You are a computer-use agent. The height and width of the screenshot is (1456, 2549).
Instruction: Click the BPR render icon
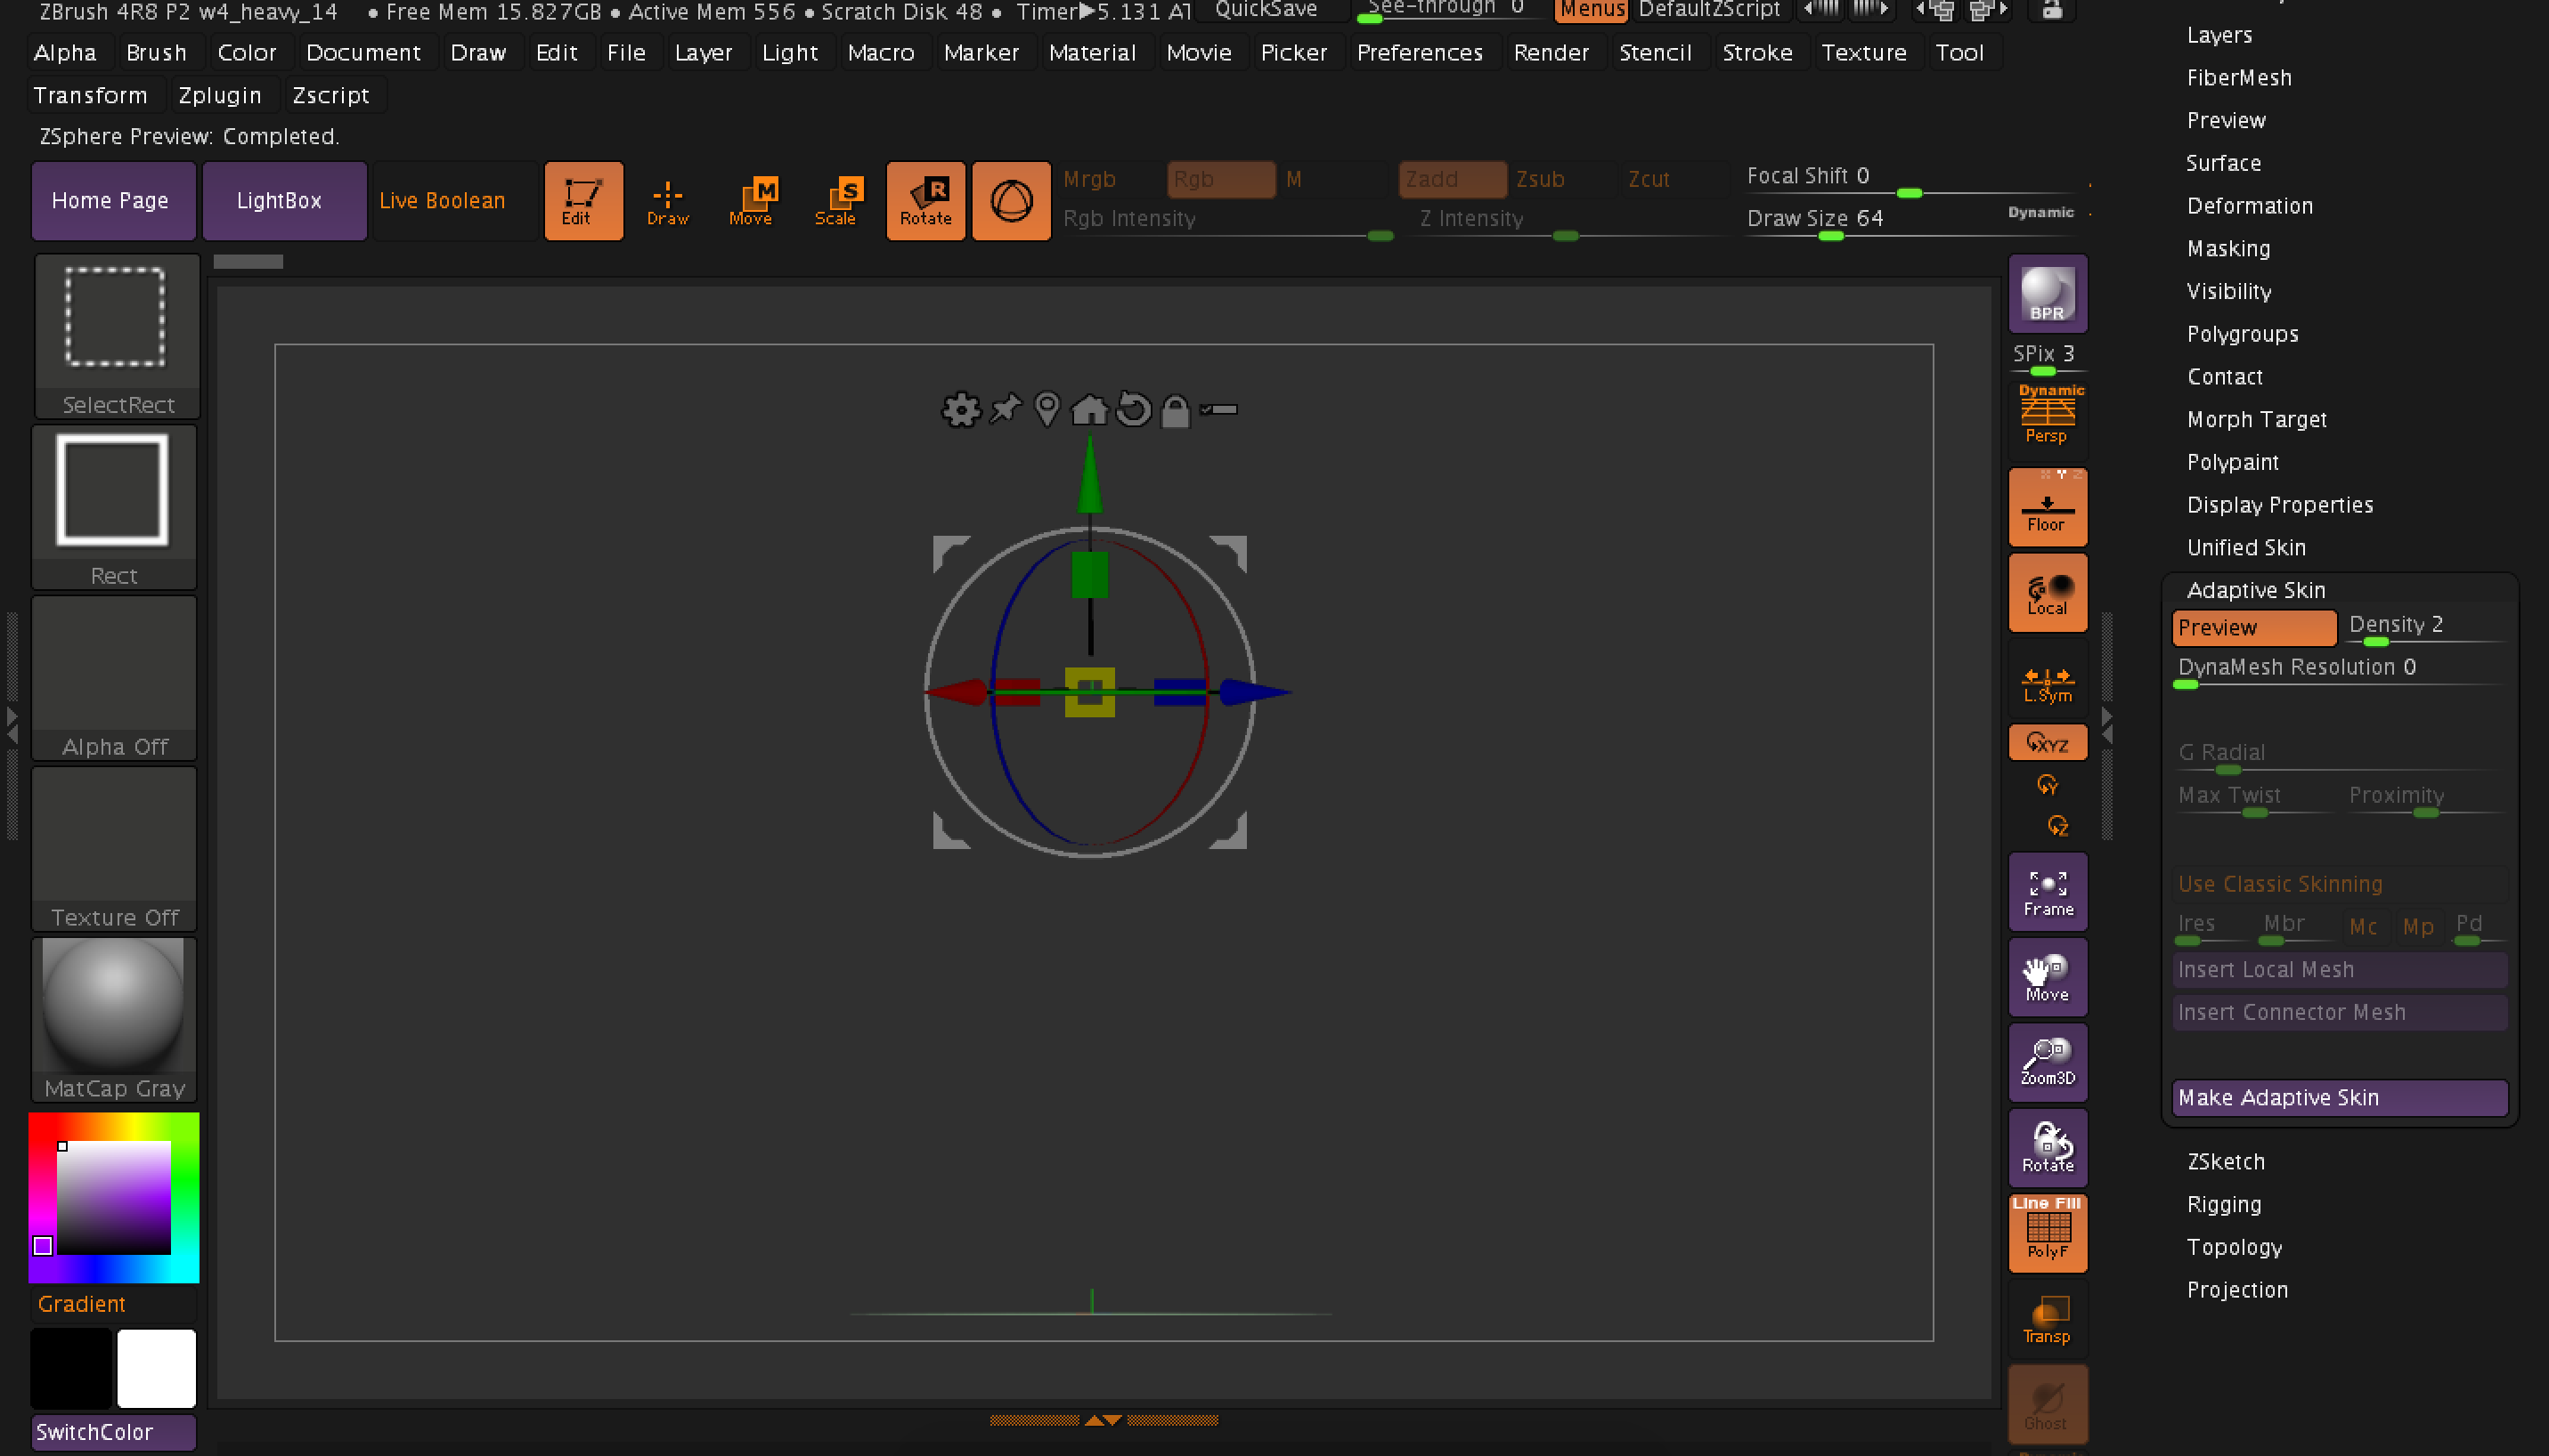click(x=2047, y=294)
